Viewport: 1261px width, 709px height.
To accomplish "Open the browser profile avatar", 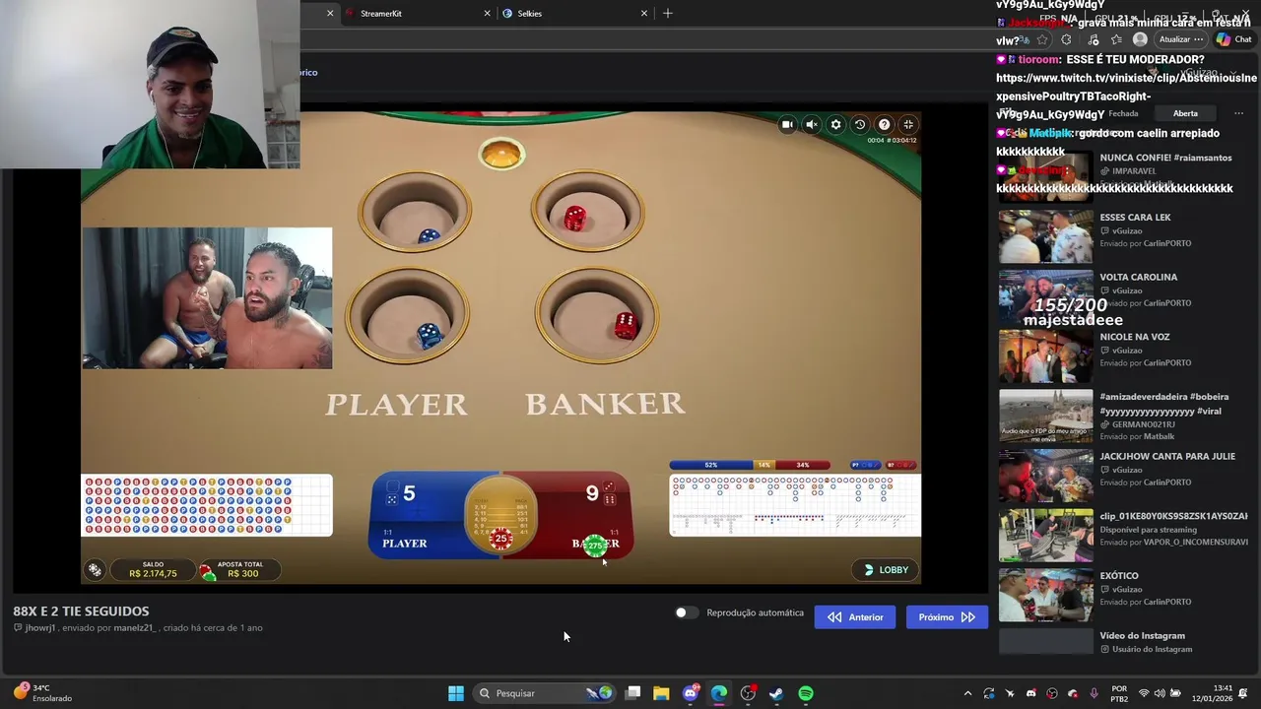I will 1140,39.
